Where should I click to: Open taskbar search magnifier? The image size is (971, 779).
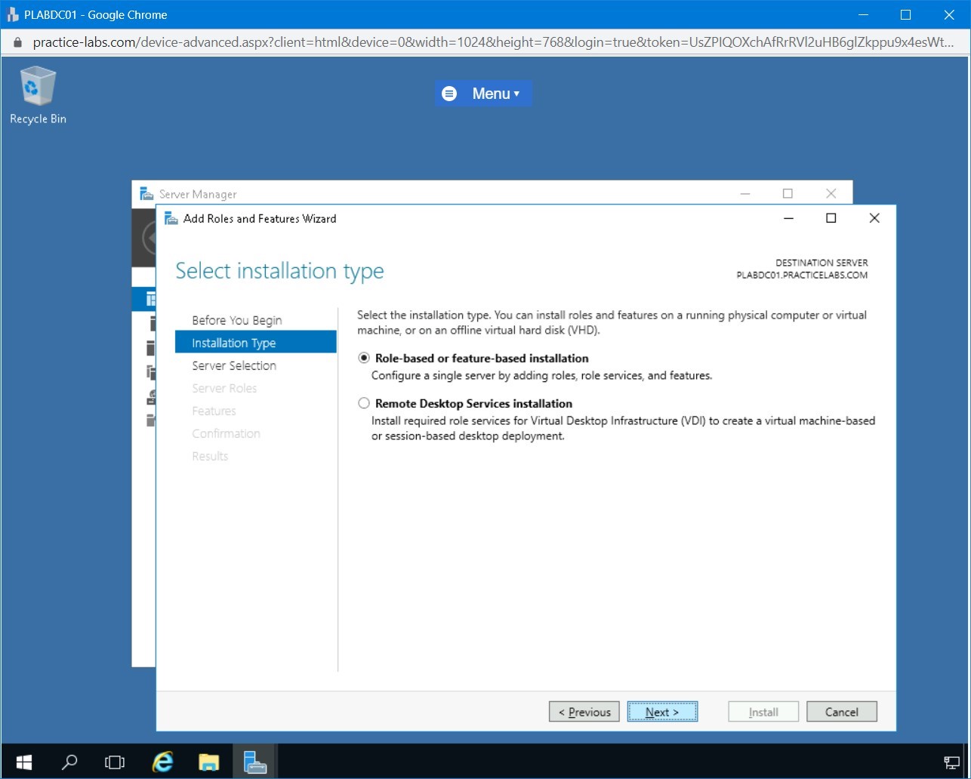coord(69,762)
